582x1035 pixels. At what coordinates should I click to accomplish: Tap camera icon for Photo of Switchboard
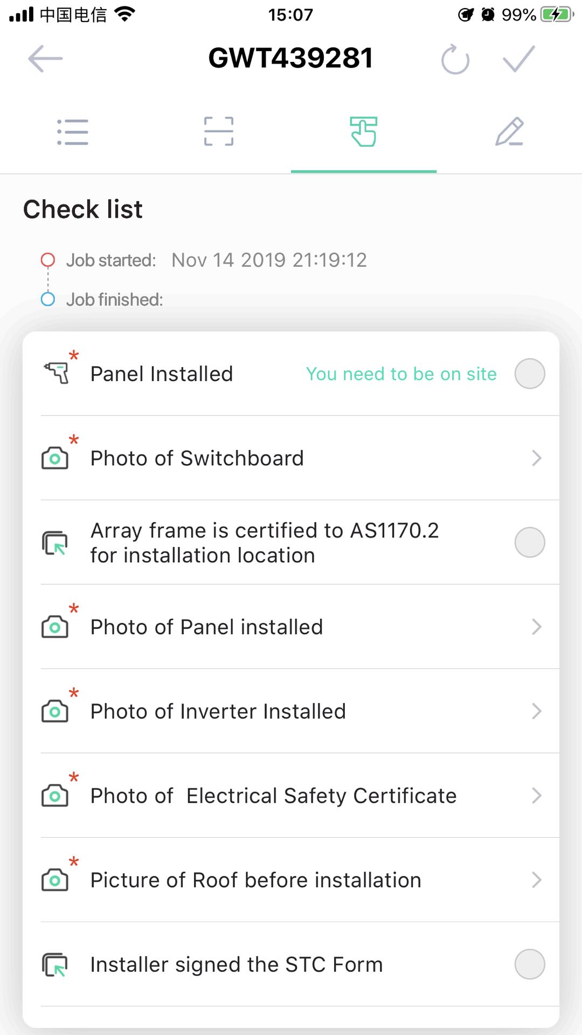tap(55, 458)
